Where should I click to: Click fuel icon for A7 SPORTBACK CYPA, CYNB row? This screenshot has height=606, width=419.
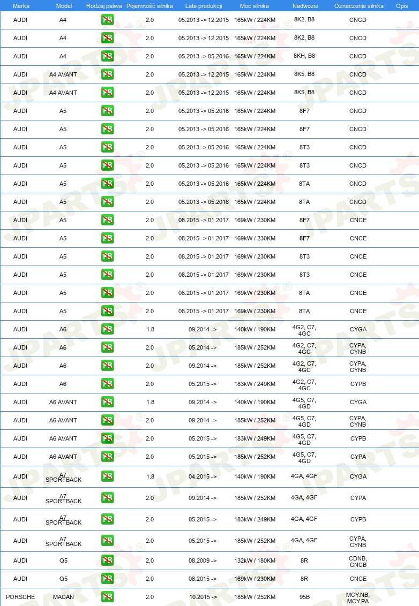(x=108, y=541)
